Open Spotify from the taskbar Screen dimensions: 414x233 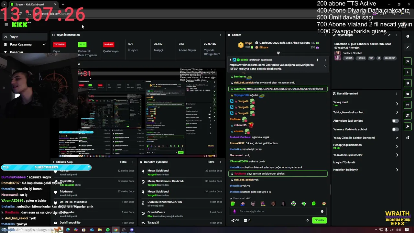click(108, 230)
